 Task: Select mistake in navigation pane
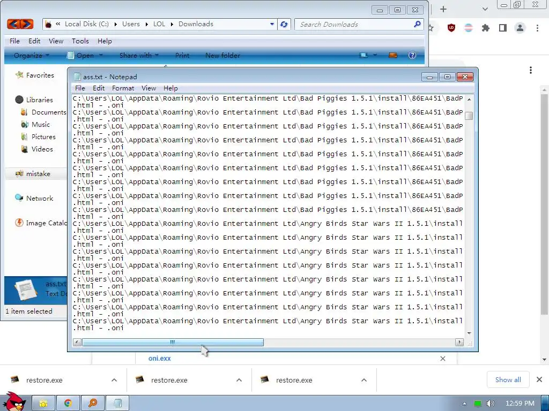tap(38, 174)
